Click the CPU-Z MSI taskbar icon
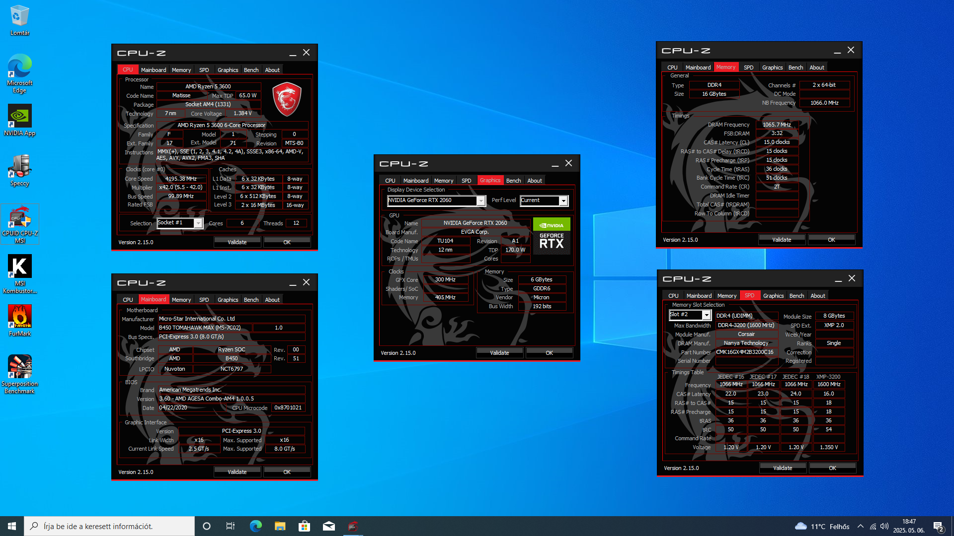The width and height of the screenshot is (954, 536). tap(353, 526)
